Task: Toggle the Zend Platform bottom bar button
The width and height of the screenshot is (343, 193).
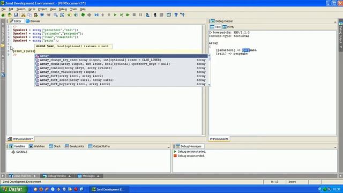Action: 23,176
